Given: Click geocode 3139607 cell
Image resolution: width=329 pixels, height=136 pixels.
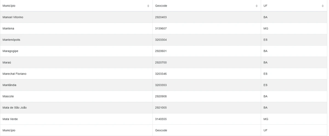Looking at the screenshot, I should point(161,28).
